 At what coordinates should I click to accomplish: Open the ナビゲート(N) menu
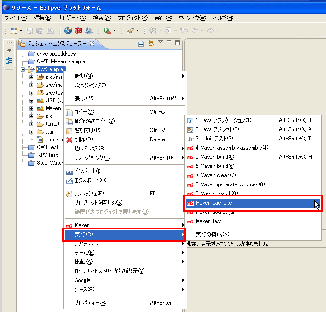click(x=72, y=18)
